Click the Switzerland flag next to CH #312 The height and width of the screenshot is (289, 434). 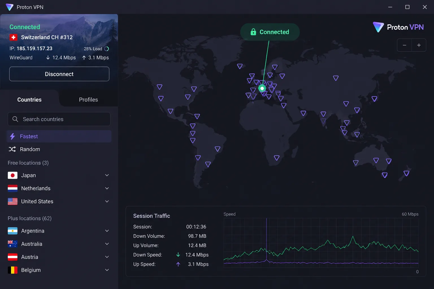[x=13, y=37]
